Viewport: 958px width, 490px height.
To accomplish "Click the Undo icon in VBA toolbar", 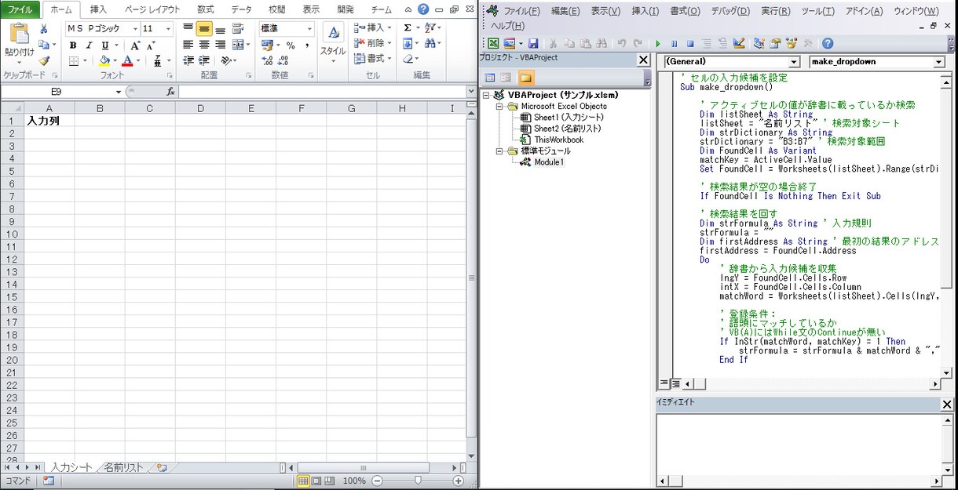I will pos(622,44).
